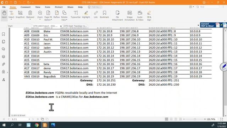
Task: Add a Bookmark from ribbon
Action: click(104, 14)
